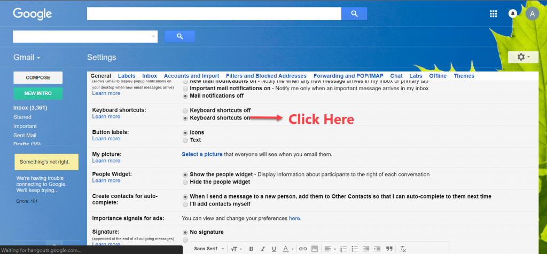Click Learn more under People Widget
This screenshot has height=254, width=547.
point(106,180)
